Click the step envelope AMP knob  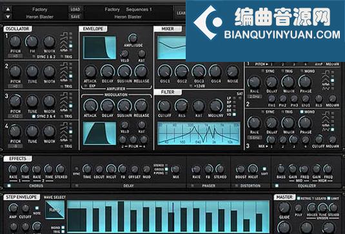[13, 208]
